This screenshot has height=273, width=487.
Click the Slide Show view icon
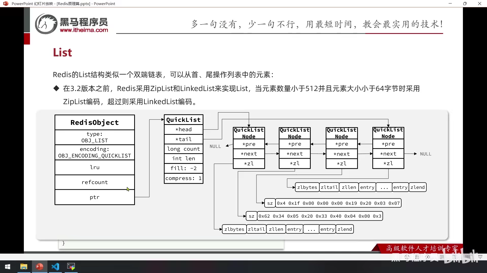click(x=480, y=257)
